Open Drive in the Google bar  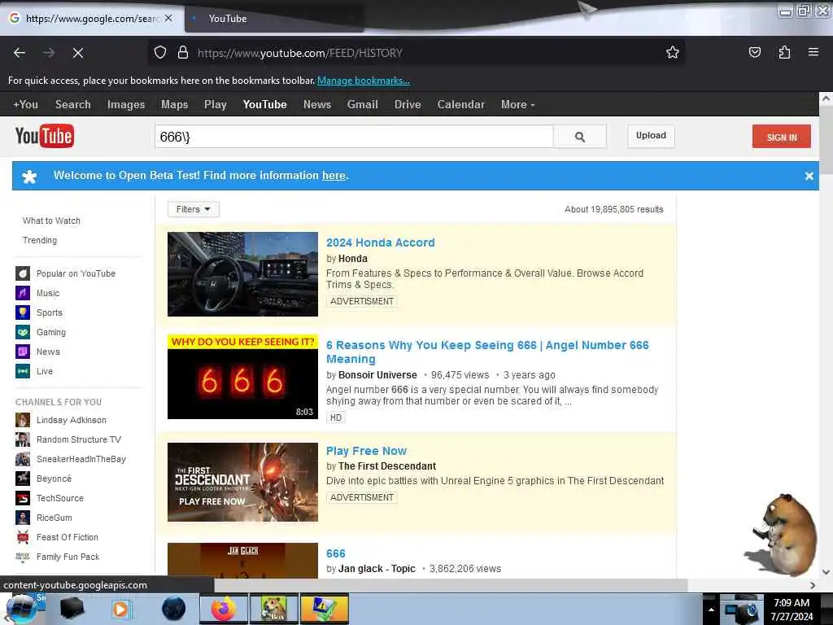click(408, 105)
